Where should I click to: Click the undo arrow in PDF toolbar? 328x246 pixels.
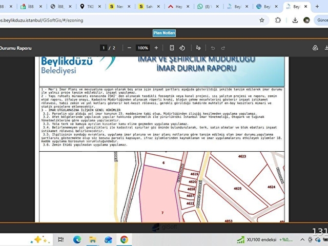[x=213, y=48]
